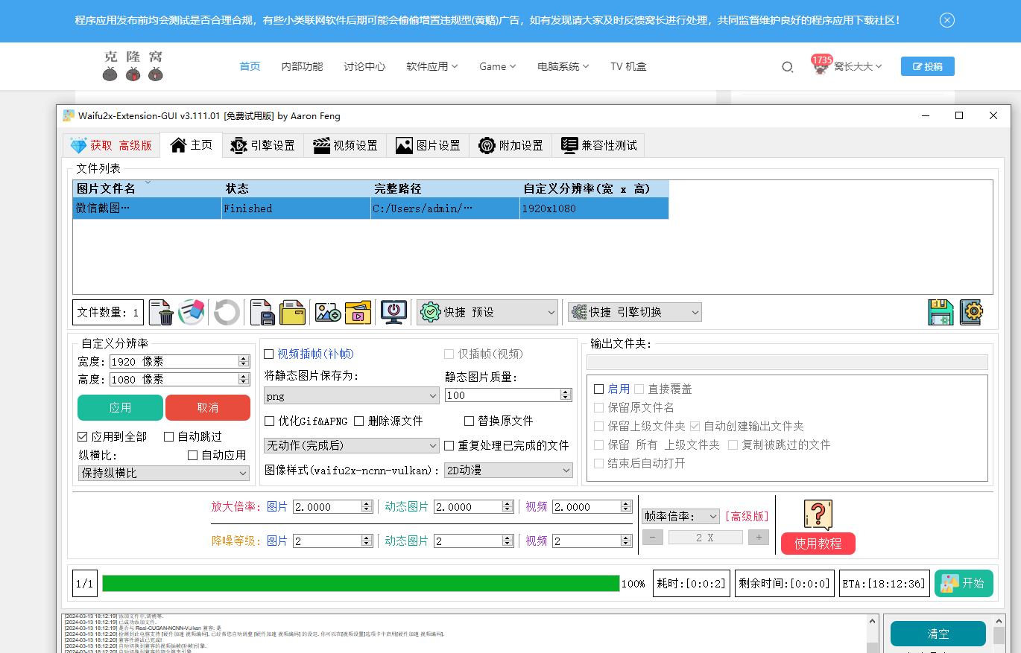Click the Waifu2x title bar app icon
Viewport: 1021px width, 653px height.
(69, 115)
